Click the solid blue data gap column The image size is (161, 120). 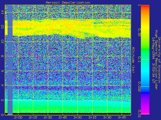click(x=10, y=60)
